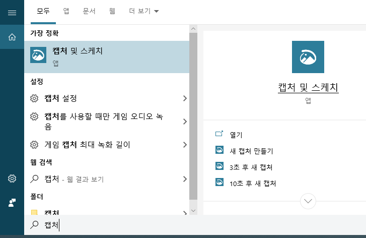Click the open-window icon next to 열기
The image size is (366, 238).
tap(219, 134)
